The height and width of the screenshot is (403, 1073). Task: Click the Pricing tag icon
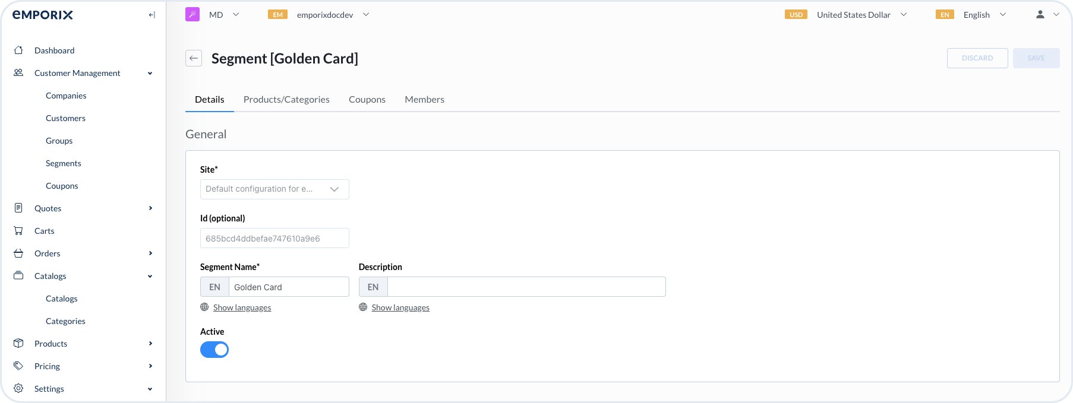point(18,366)
